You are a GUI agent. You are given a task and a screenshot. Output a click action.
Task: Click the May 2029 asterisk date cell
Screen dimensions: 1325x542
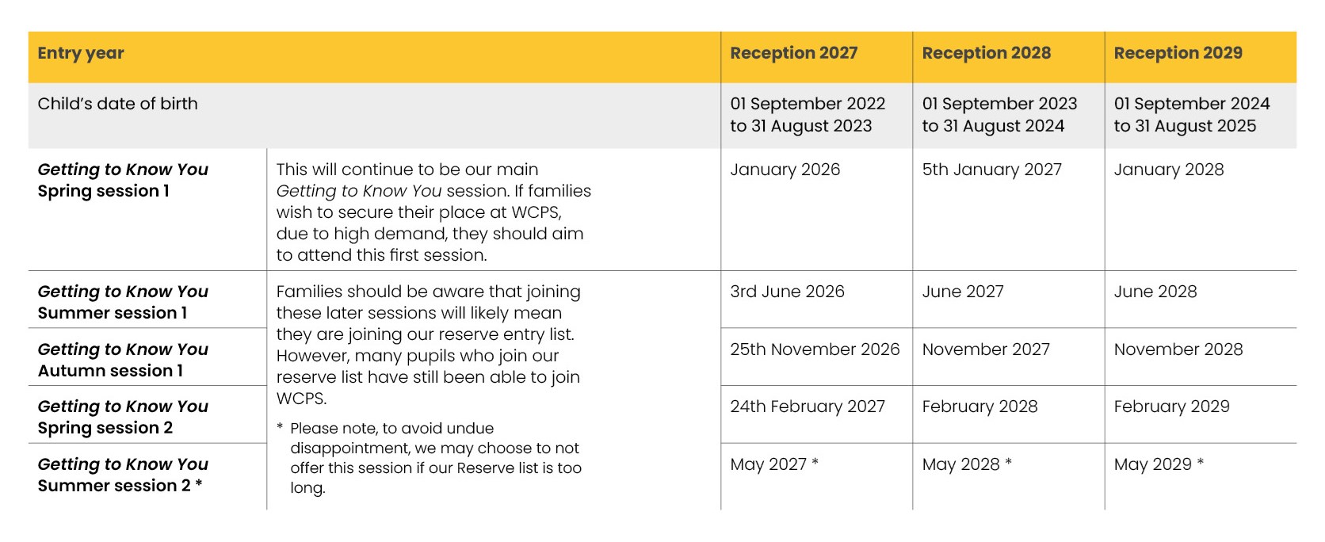[1201, 475]
